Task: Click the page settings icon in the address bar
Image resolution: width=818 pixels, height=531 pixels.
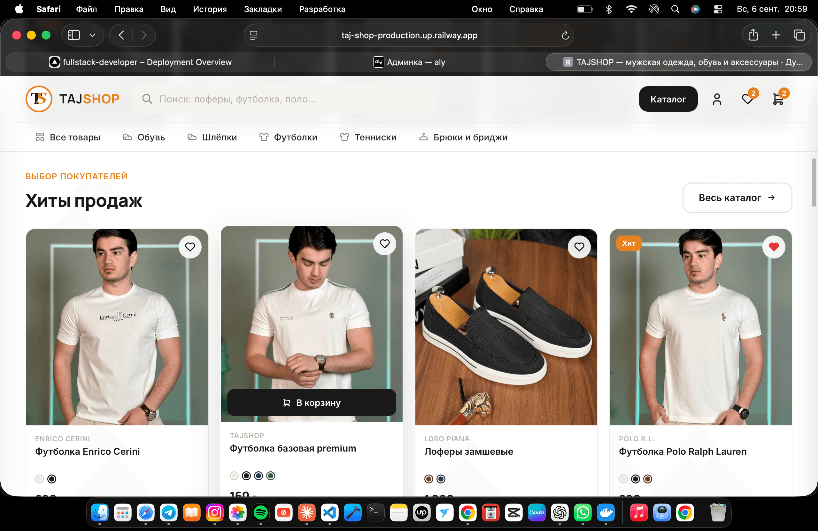Action: pos(254,35)
